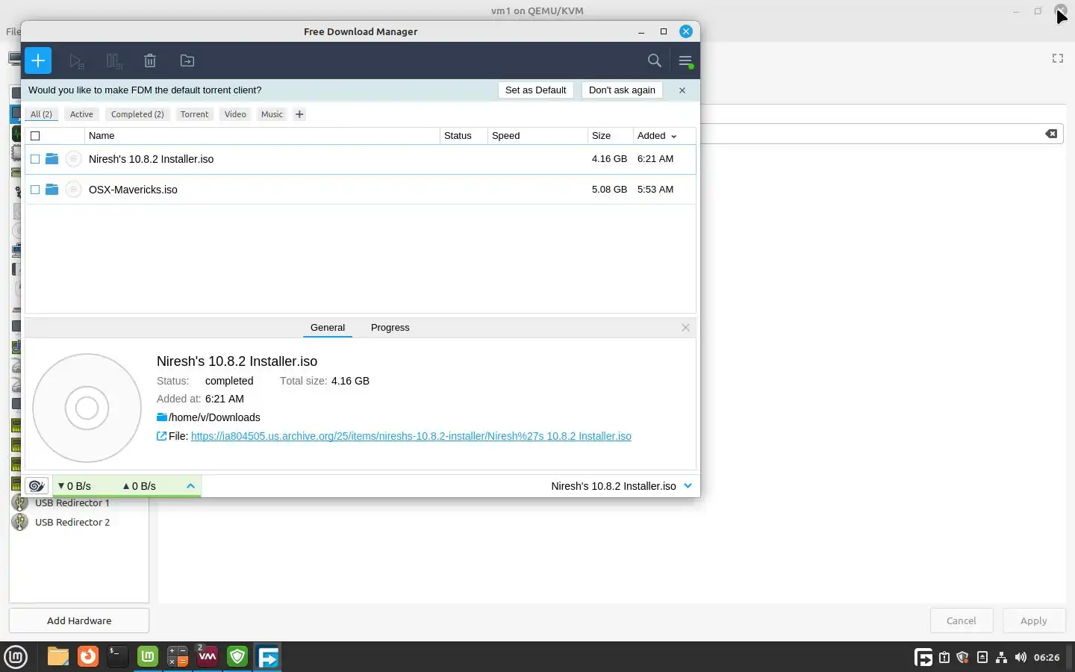Viewport: 1075px width, 672px height.
Task: Check the box for Niresh's 10.8.2 Installer.iso
Action: [35, 159]
